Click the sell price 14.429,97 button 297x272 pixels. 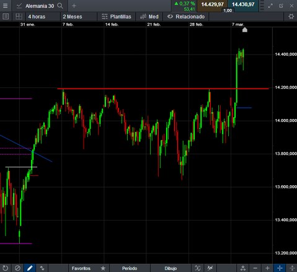212,5
